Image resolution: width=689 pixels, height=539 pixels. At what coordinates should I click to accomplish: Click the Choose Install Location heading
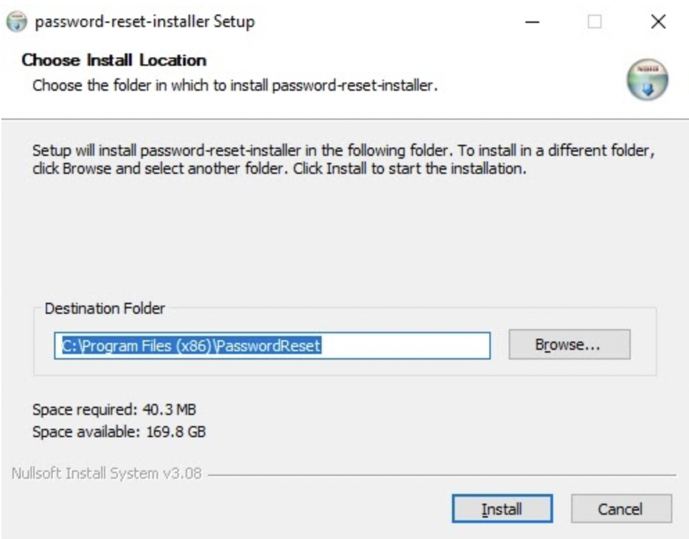click(114, 60)
